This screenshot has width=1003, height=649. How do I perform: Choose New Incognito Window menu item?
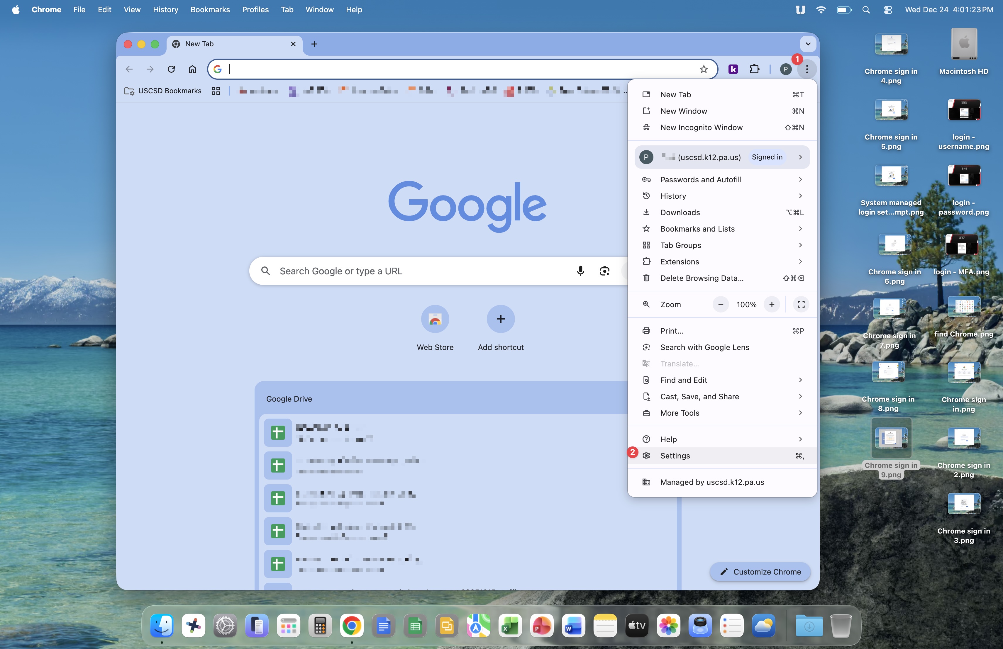click(x=701, y=127)
